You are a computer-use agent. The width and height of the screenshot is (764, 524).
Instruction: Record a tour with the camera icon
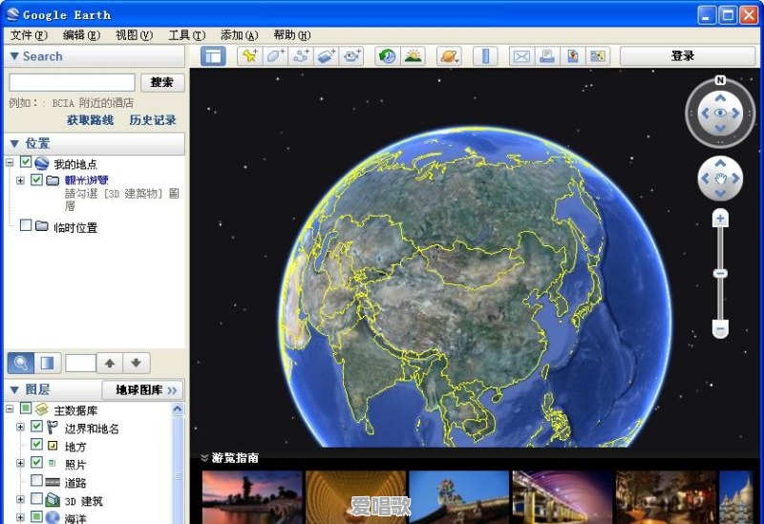click(351, 56)
